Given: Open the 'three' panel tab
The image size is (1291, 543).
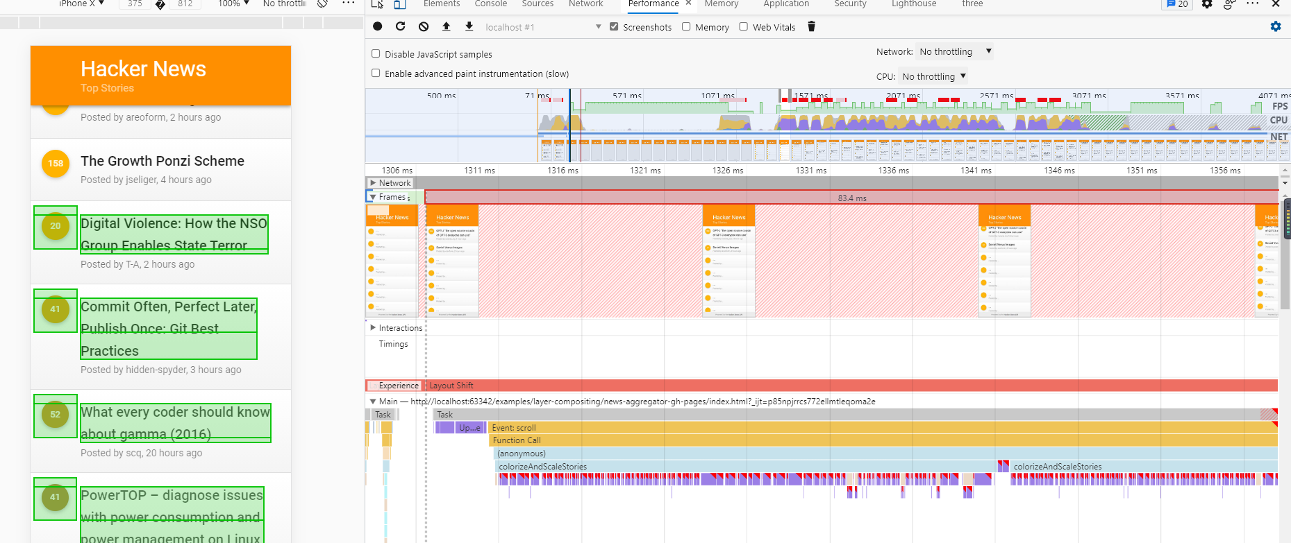Looking at the screenshot, I should coord(972,4).
